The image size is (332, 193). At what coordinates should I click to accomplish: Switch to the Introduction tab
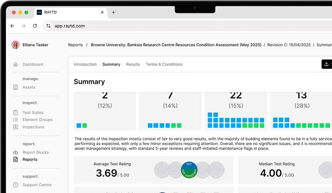(x=85, y=64)
